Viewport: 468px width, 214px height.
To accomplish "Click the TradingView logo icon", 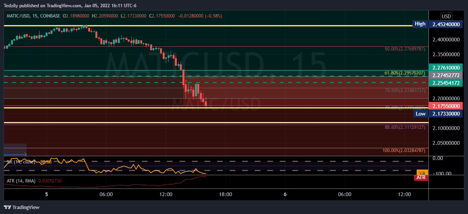I will (7, 207).
